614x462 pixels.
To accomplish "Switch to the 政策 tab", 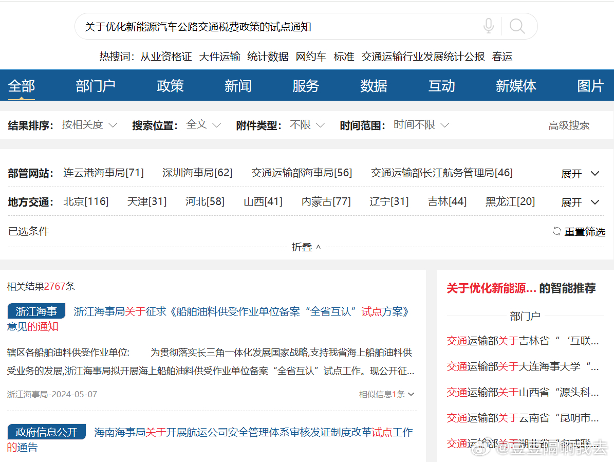I will tap(170, 86).
